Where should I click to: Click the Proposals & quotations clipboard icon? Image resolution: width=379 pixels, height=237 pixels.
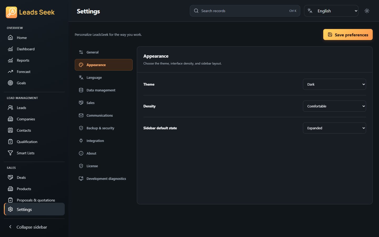point(10,200)
